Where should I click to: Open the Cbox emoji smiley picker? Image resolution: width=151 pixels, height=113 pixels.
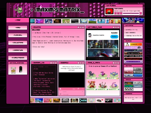click(60, 94)
